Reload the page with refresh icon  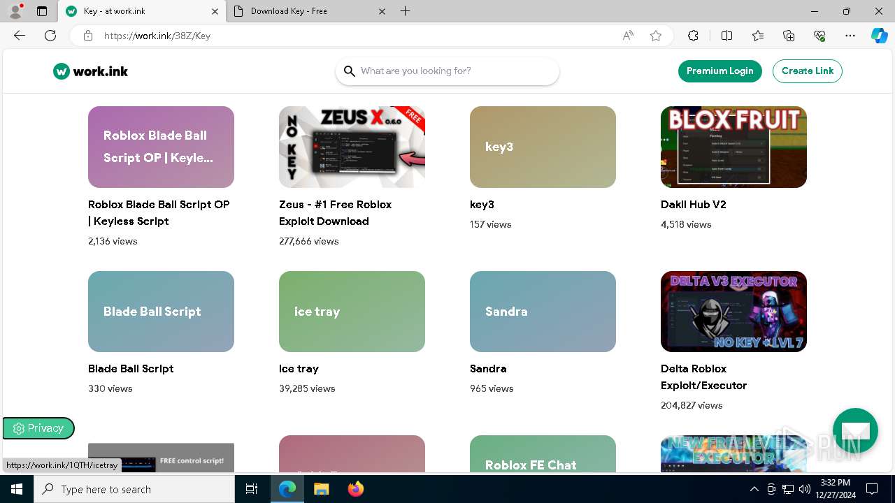(x=50, y=36)
